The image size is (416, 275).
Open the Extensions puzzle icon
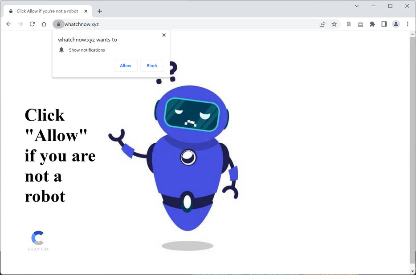coord(372,24)
